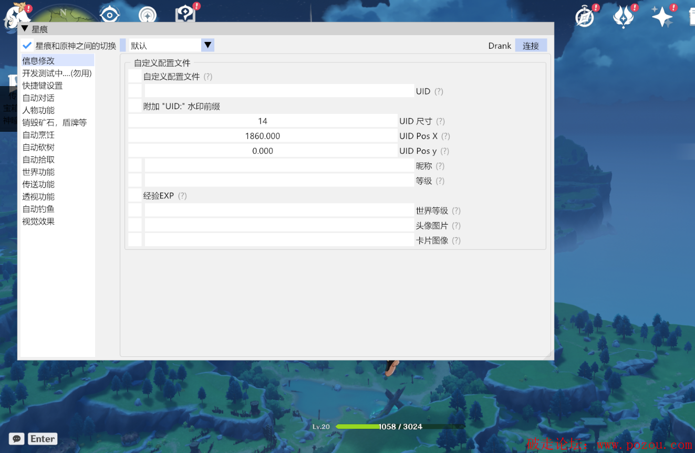Open the Wish four-pointed star icon

click(662, 17)
